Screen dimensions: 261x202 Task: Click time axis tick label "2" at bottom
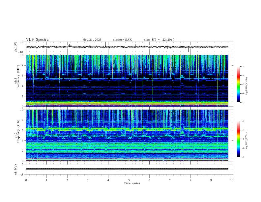click(x=67, y=180)
